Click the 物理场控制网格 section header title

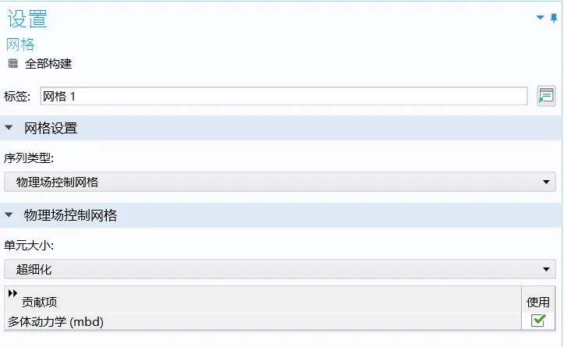pyautogui.click(x=70, y=215)
